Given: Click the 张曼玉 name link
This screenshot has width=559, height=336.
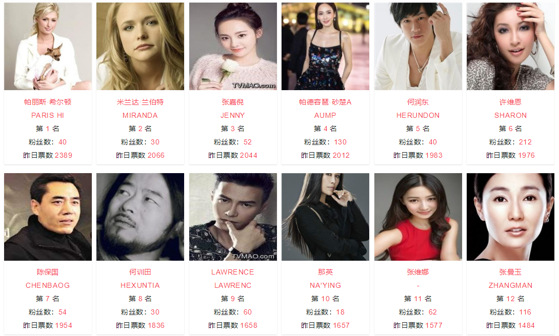Looking at the screenshot, I should coord(510,272).
